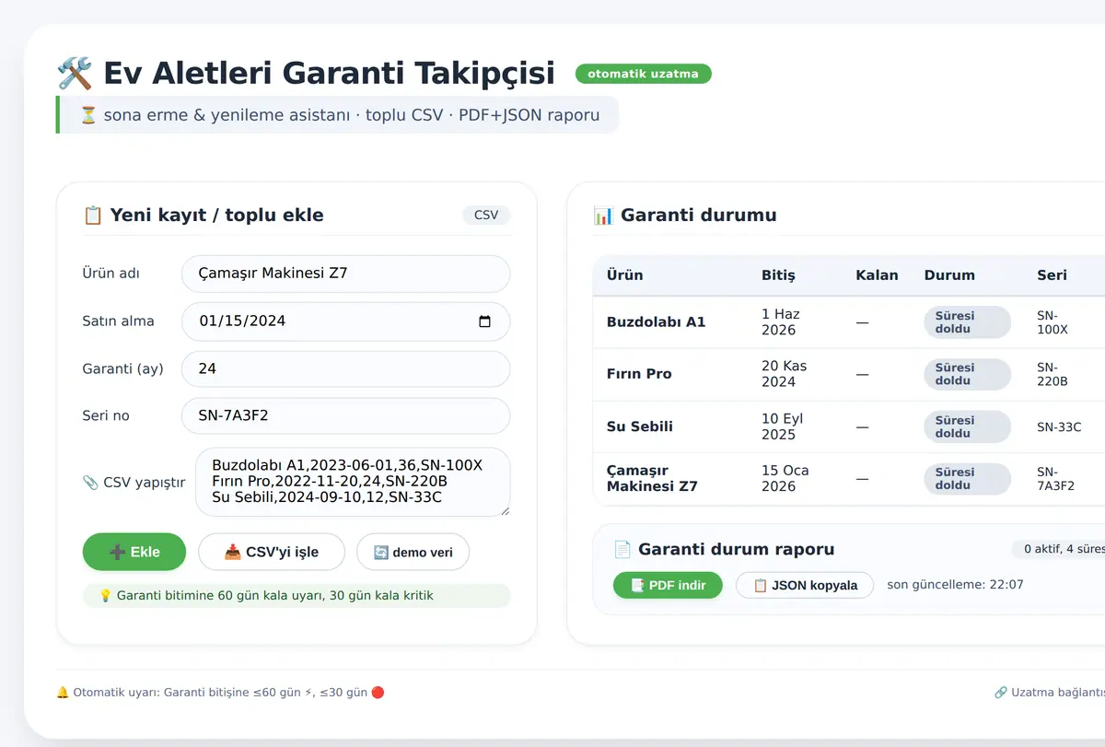Select the Su Sebili row name
This screenshot has height=747, width=1105.
(640, 426)
